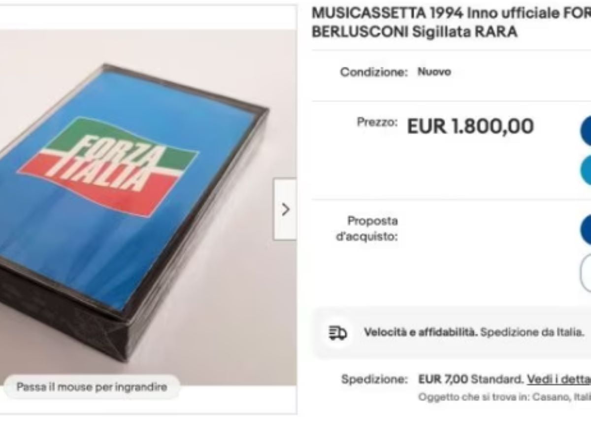
Task: Click 'Passa il mouse per ingrandire' label
Action: click(x=92, y=387)
